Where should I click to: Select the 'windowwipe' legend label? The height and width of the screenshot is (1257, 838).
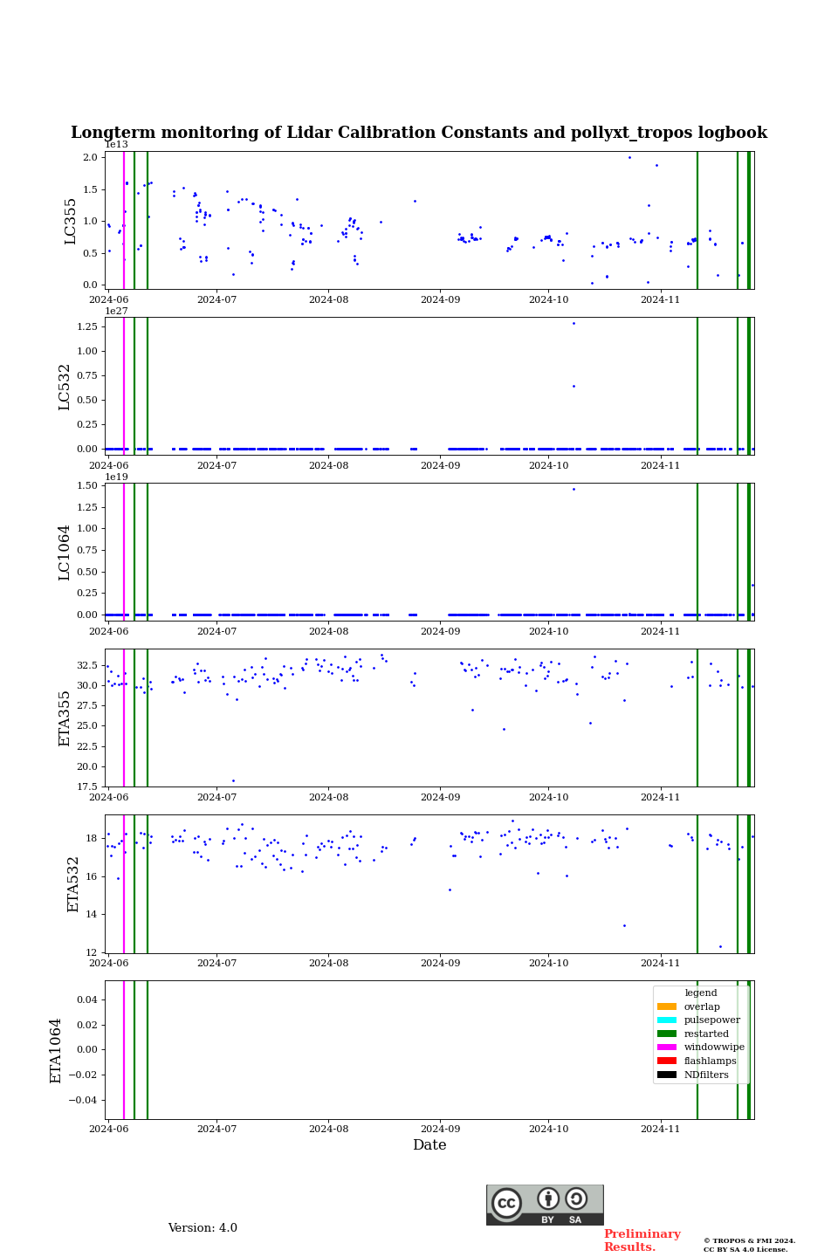pos(714,1047)
